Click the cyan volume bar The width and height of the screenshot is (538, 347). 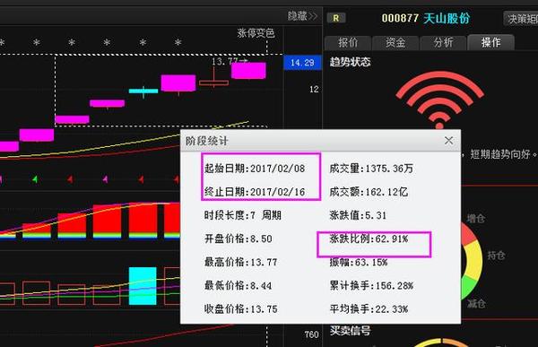[143, 286]
